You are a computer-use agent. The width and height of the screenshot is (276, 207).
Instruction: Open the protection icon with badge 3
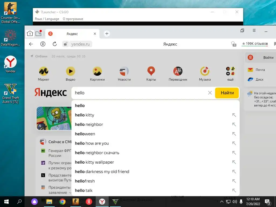[x=234, y=44]
